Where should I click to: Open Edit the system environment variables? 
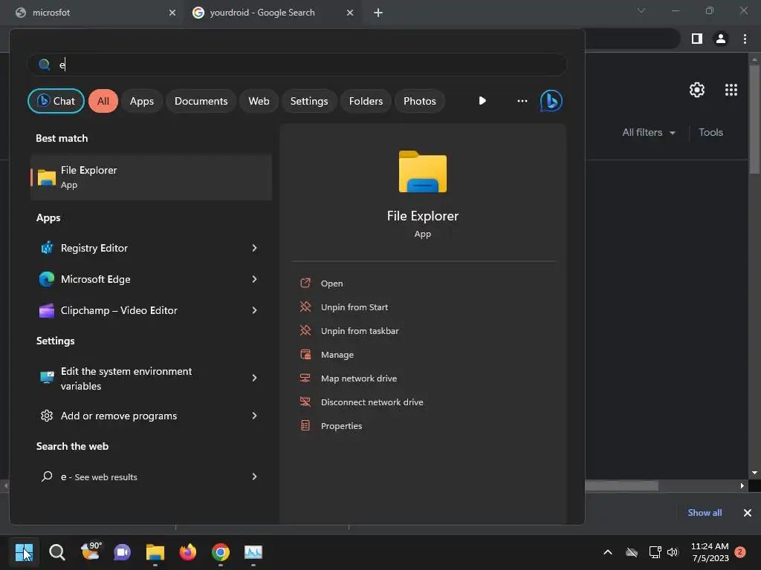click(x=126, y=379)
